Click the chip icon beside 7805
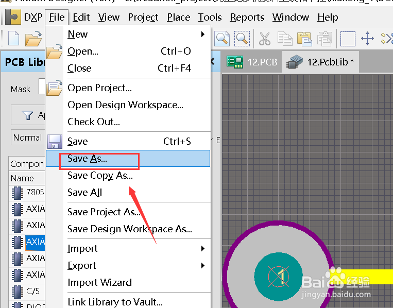The height and width of the screenshot is (308, 393). point(17,193)
